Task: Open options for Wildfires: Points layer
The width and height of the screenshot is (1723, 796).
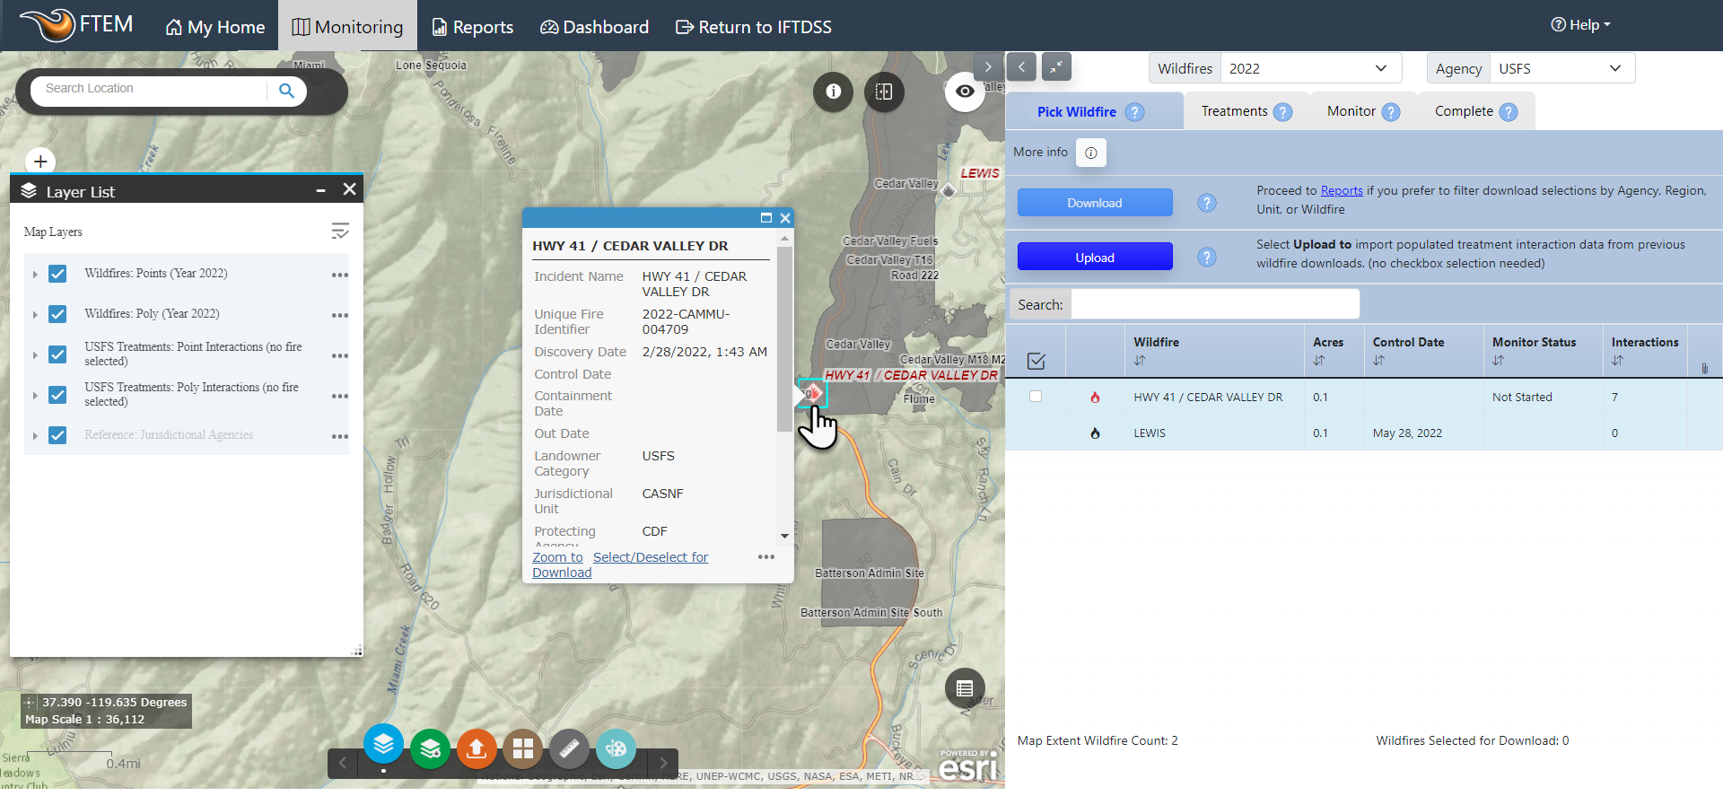Action: (x=340, y=275)
